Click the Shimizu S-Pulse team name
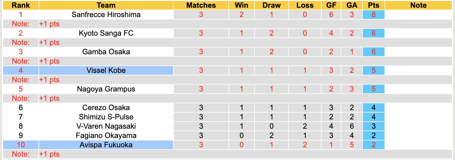This screenshot has height=160, width=455. click(106, 117)
